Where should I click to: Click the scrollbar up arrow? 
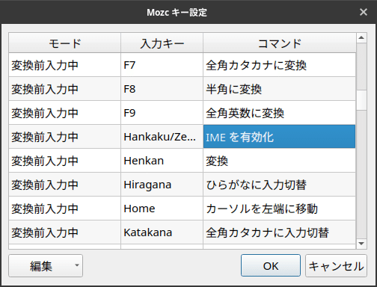361,38
